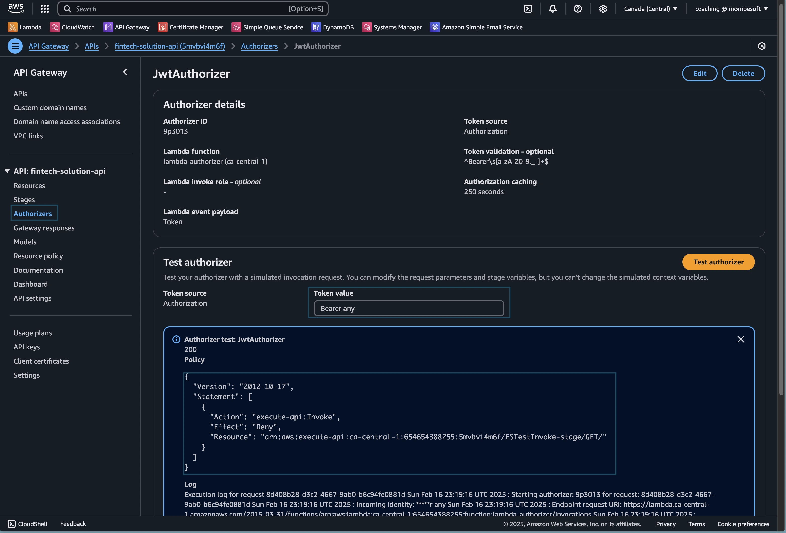Viewport: 786px width, 533px height.
Task: Go to Authorizers breadcrumb link
Action: (259, 46)
